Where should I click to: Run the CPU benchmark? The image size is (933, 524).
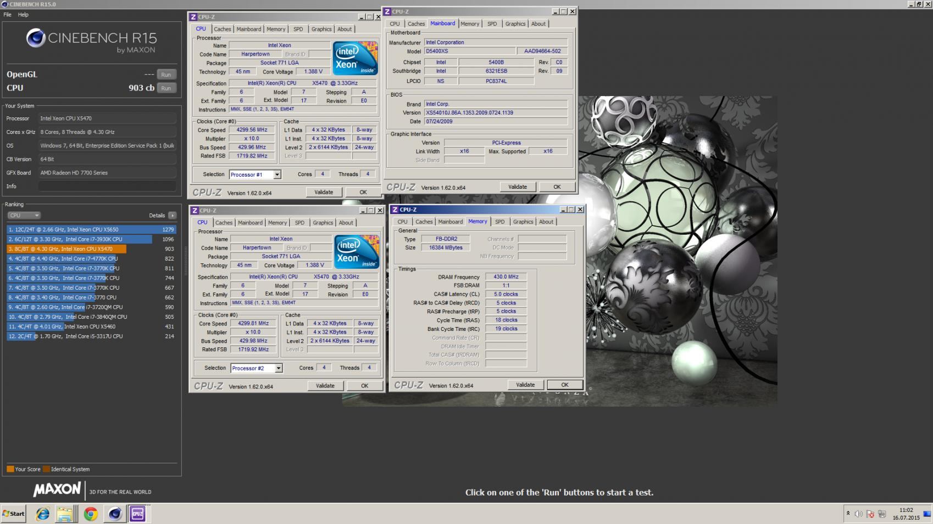(x=166, y=88)
